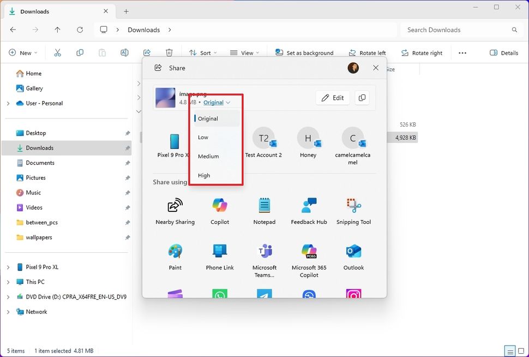529x357 pixels.
Task: Rotate the image left using the toolbar
Action: click(367, 52)
